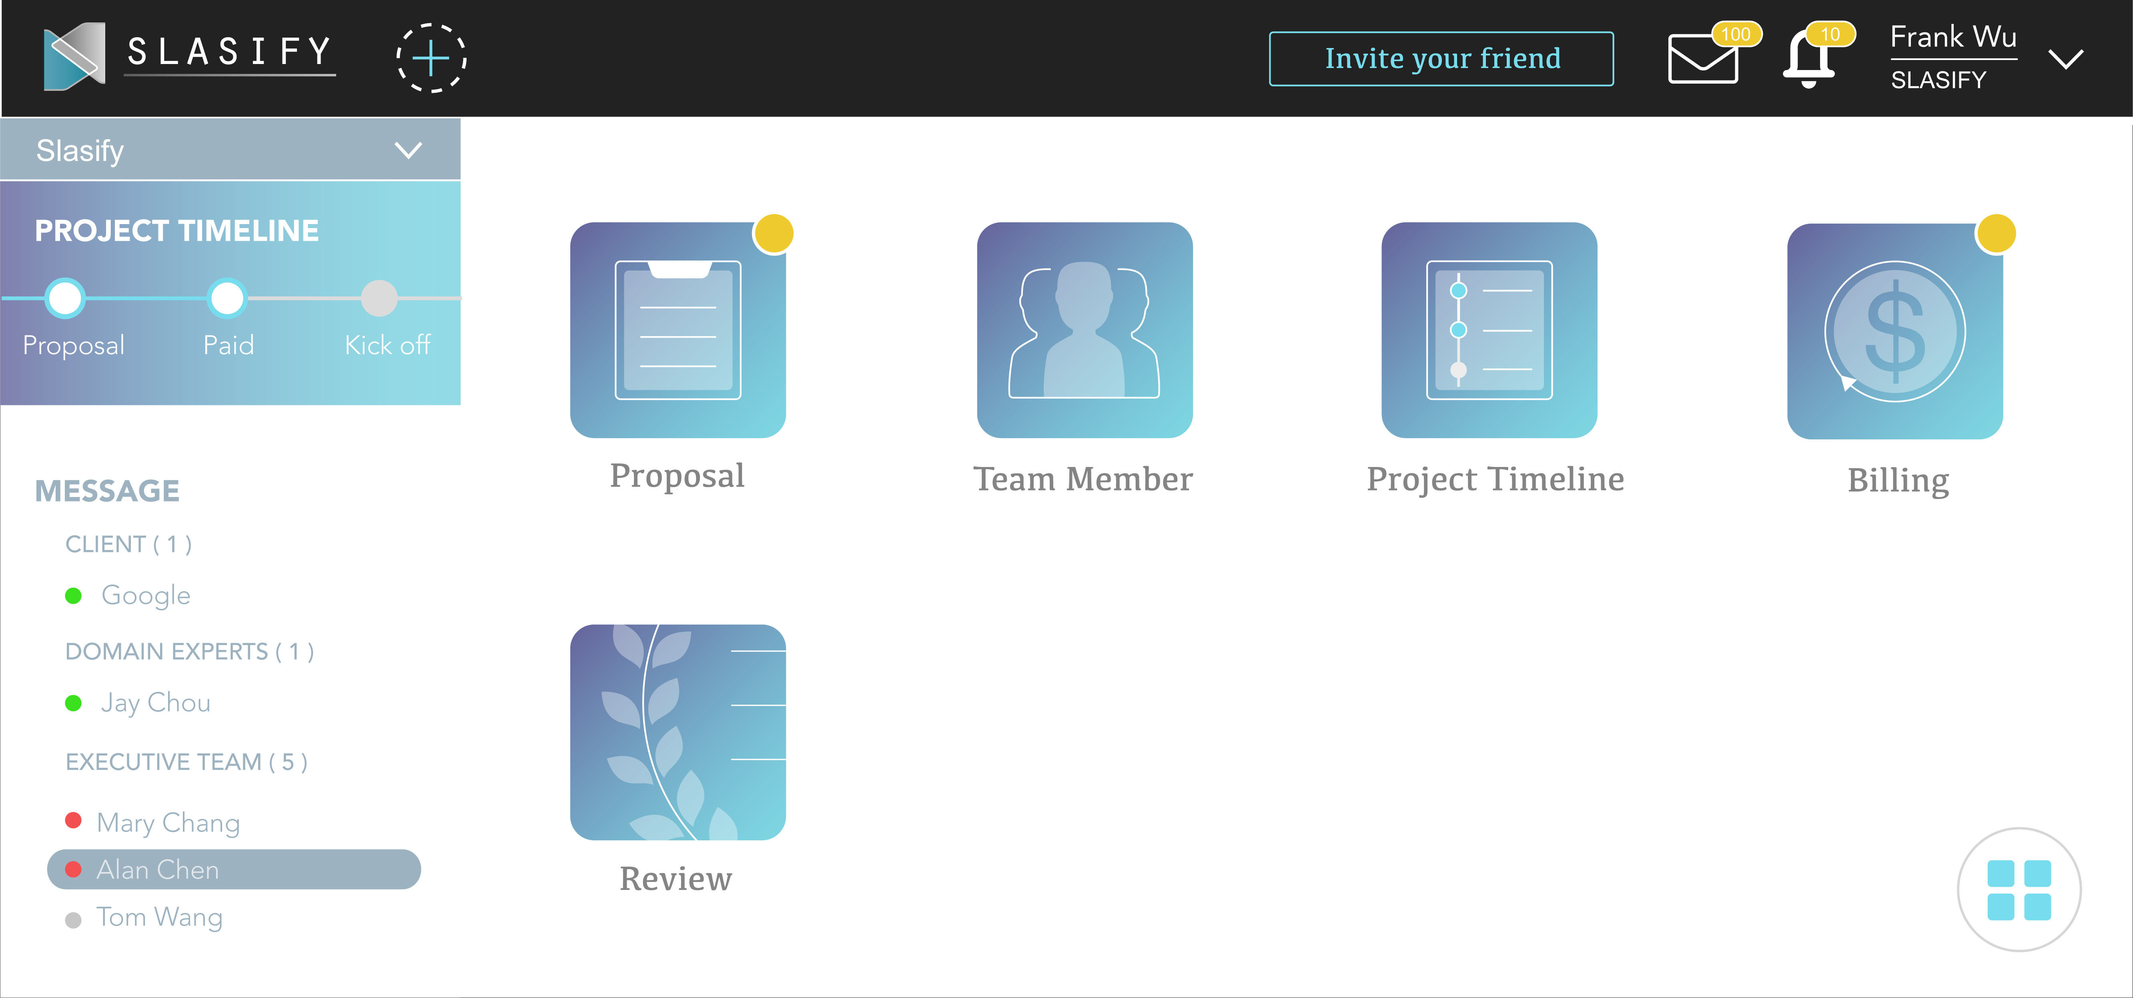The image size is (2133, 998).
Task: Click Invite your friend button
Action: [1441, 59]
